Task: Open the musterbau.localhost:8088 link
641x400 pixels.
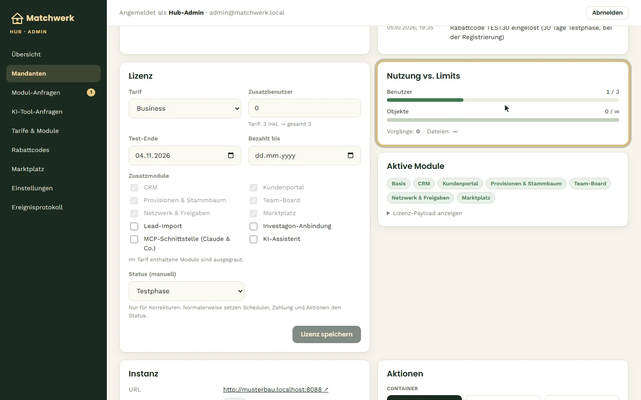Action: [x=276, y=389]
